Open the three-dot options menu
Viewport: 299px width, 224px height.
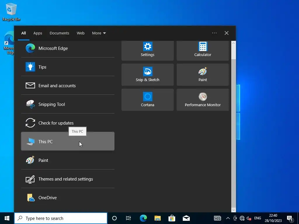tap(214, 33)
